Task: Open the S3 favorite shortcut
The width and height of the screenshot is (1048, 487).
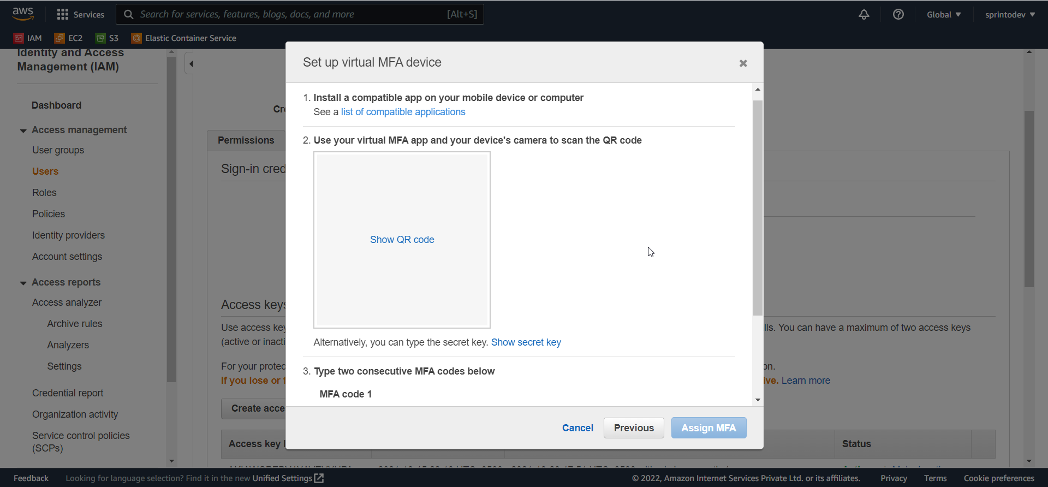Action: pyautogui.click(x=107, y=38)
